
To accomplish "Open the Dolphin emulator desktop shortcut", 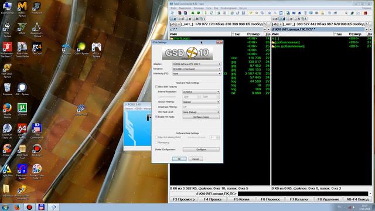I will tap(66, 49).
